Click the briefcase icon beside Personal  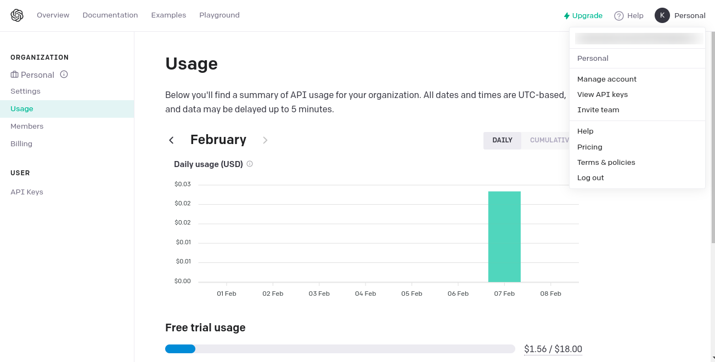coord(14,74)
